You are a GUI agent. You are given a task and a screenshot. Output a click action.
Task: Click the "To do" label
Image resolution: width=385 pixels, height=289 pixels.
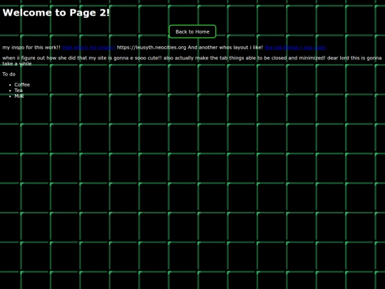pos(9,74)
